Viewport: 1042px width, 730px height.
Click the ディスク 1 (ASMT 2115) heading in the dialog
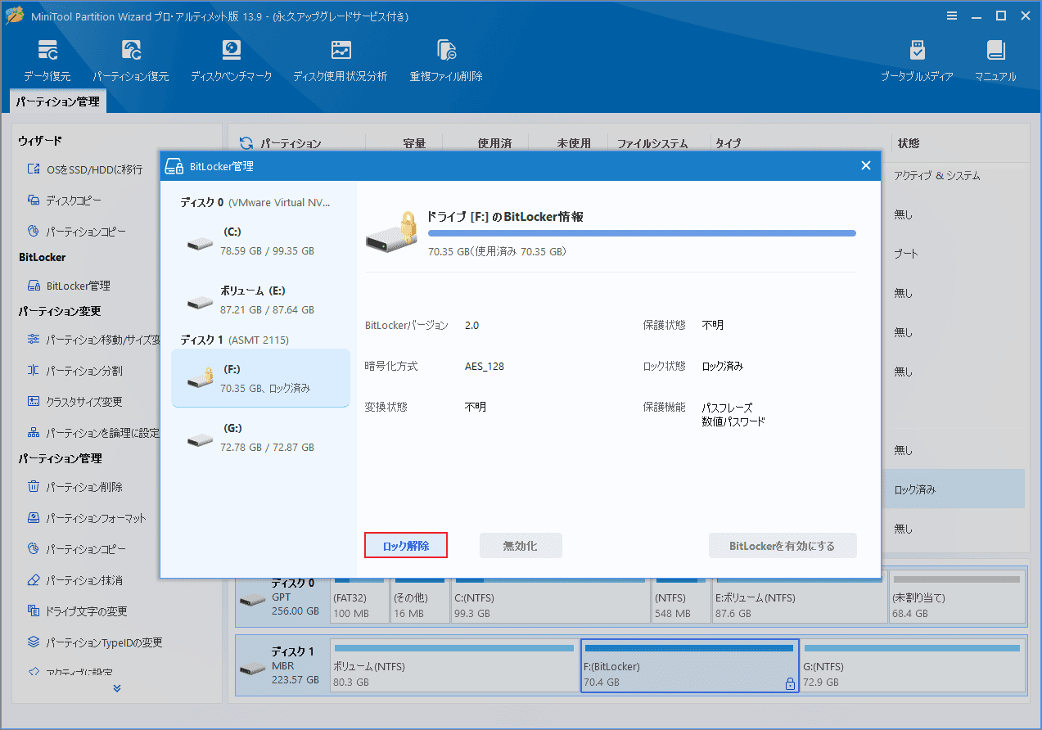coord(234,340)
